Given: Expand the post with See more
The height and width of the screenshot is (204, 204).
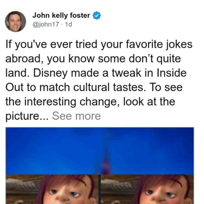Looking at the screenshot, I should [76, 116].
